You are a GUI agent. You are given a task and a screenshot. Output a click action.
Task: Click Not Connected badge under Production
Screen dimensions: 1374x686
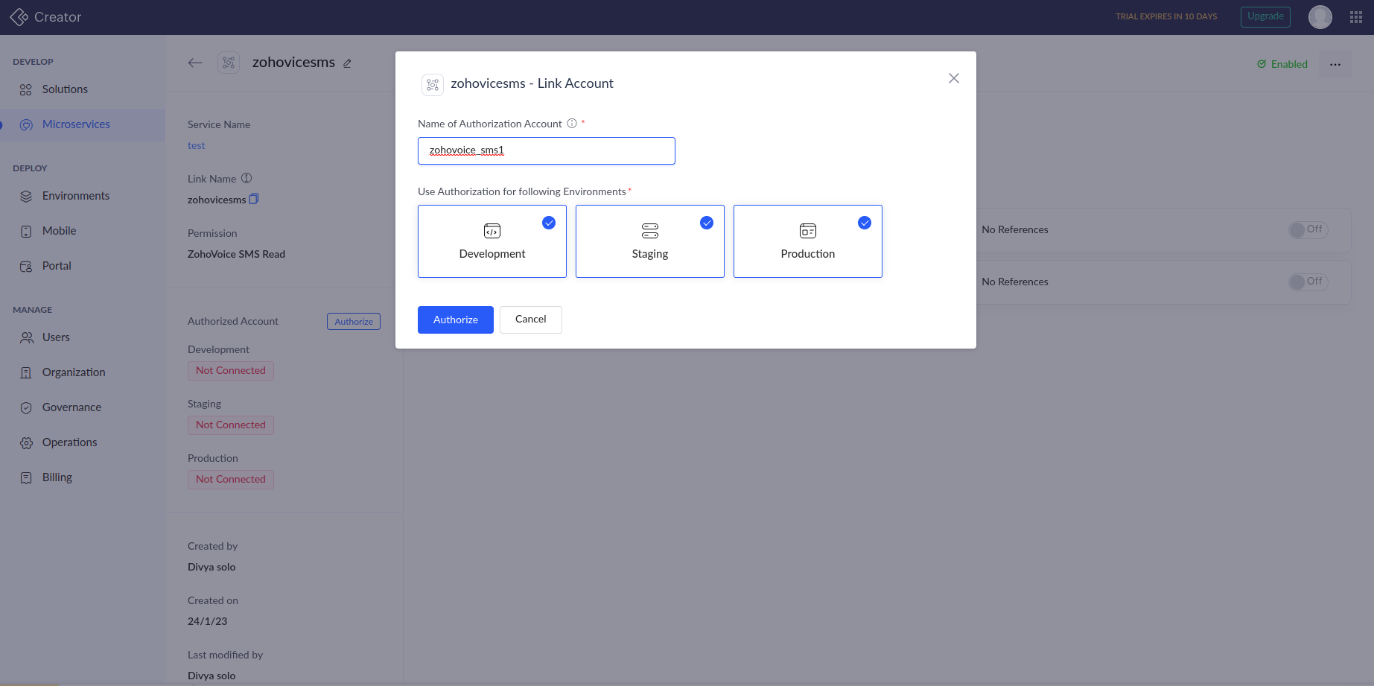(231, 480)
